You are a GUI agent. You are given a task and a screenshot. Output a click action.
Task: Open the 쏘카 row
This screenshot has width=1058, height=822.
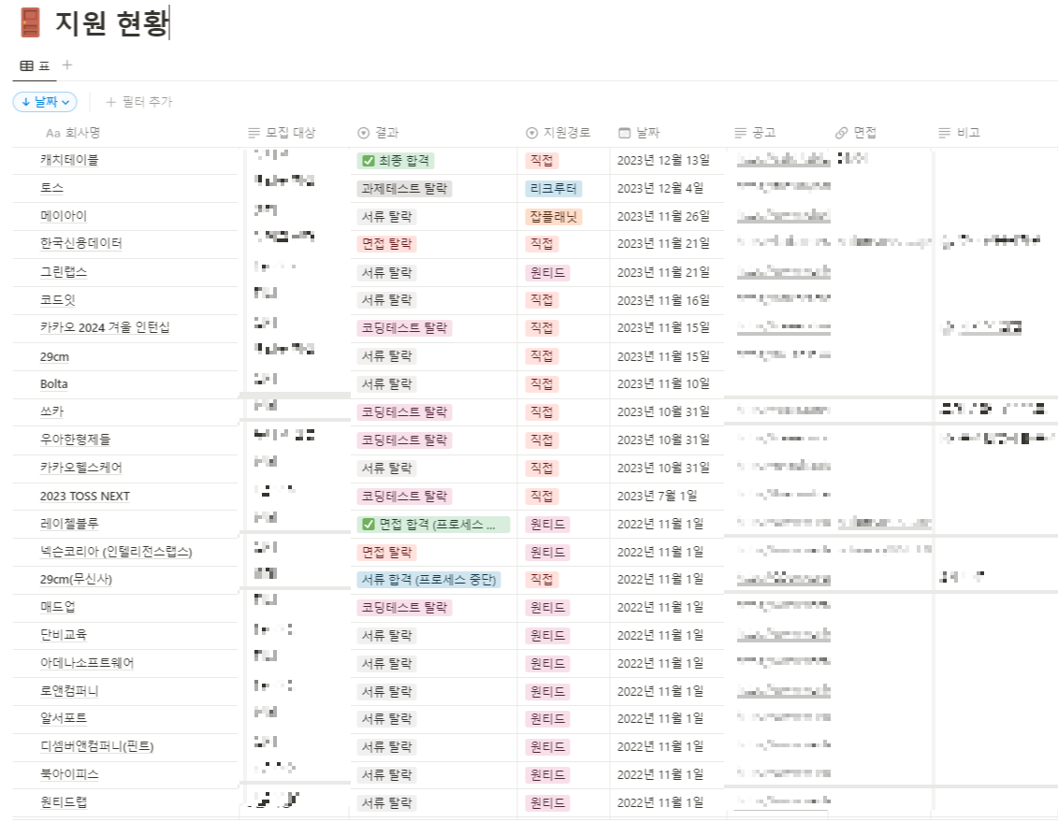[x=51, y=411]
